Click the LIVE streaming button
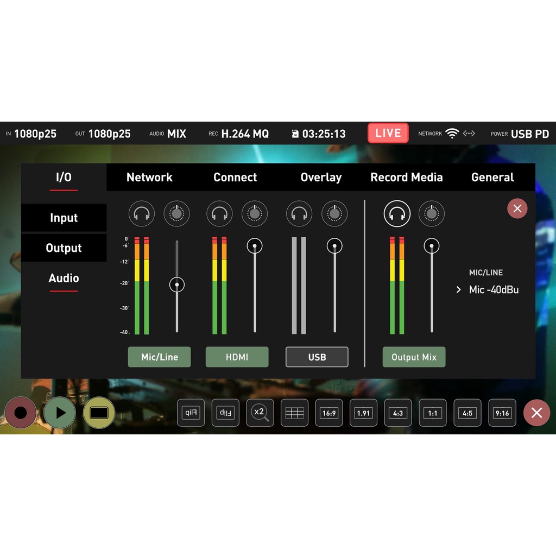 click(388, 133)
